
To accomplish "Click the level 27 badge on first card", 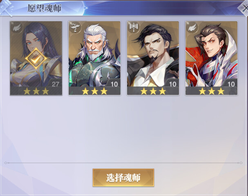I will coord(55,84).
